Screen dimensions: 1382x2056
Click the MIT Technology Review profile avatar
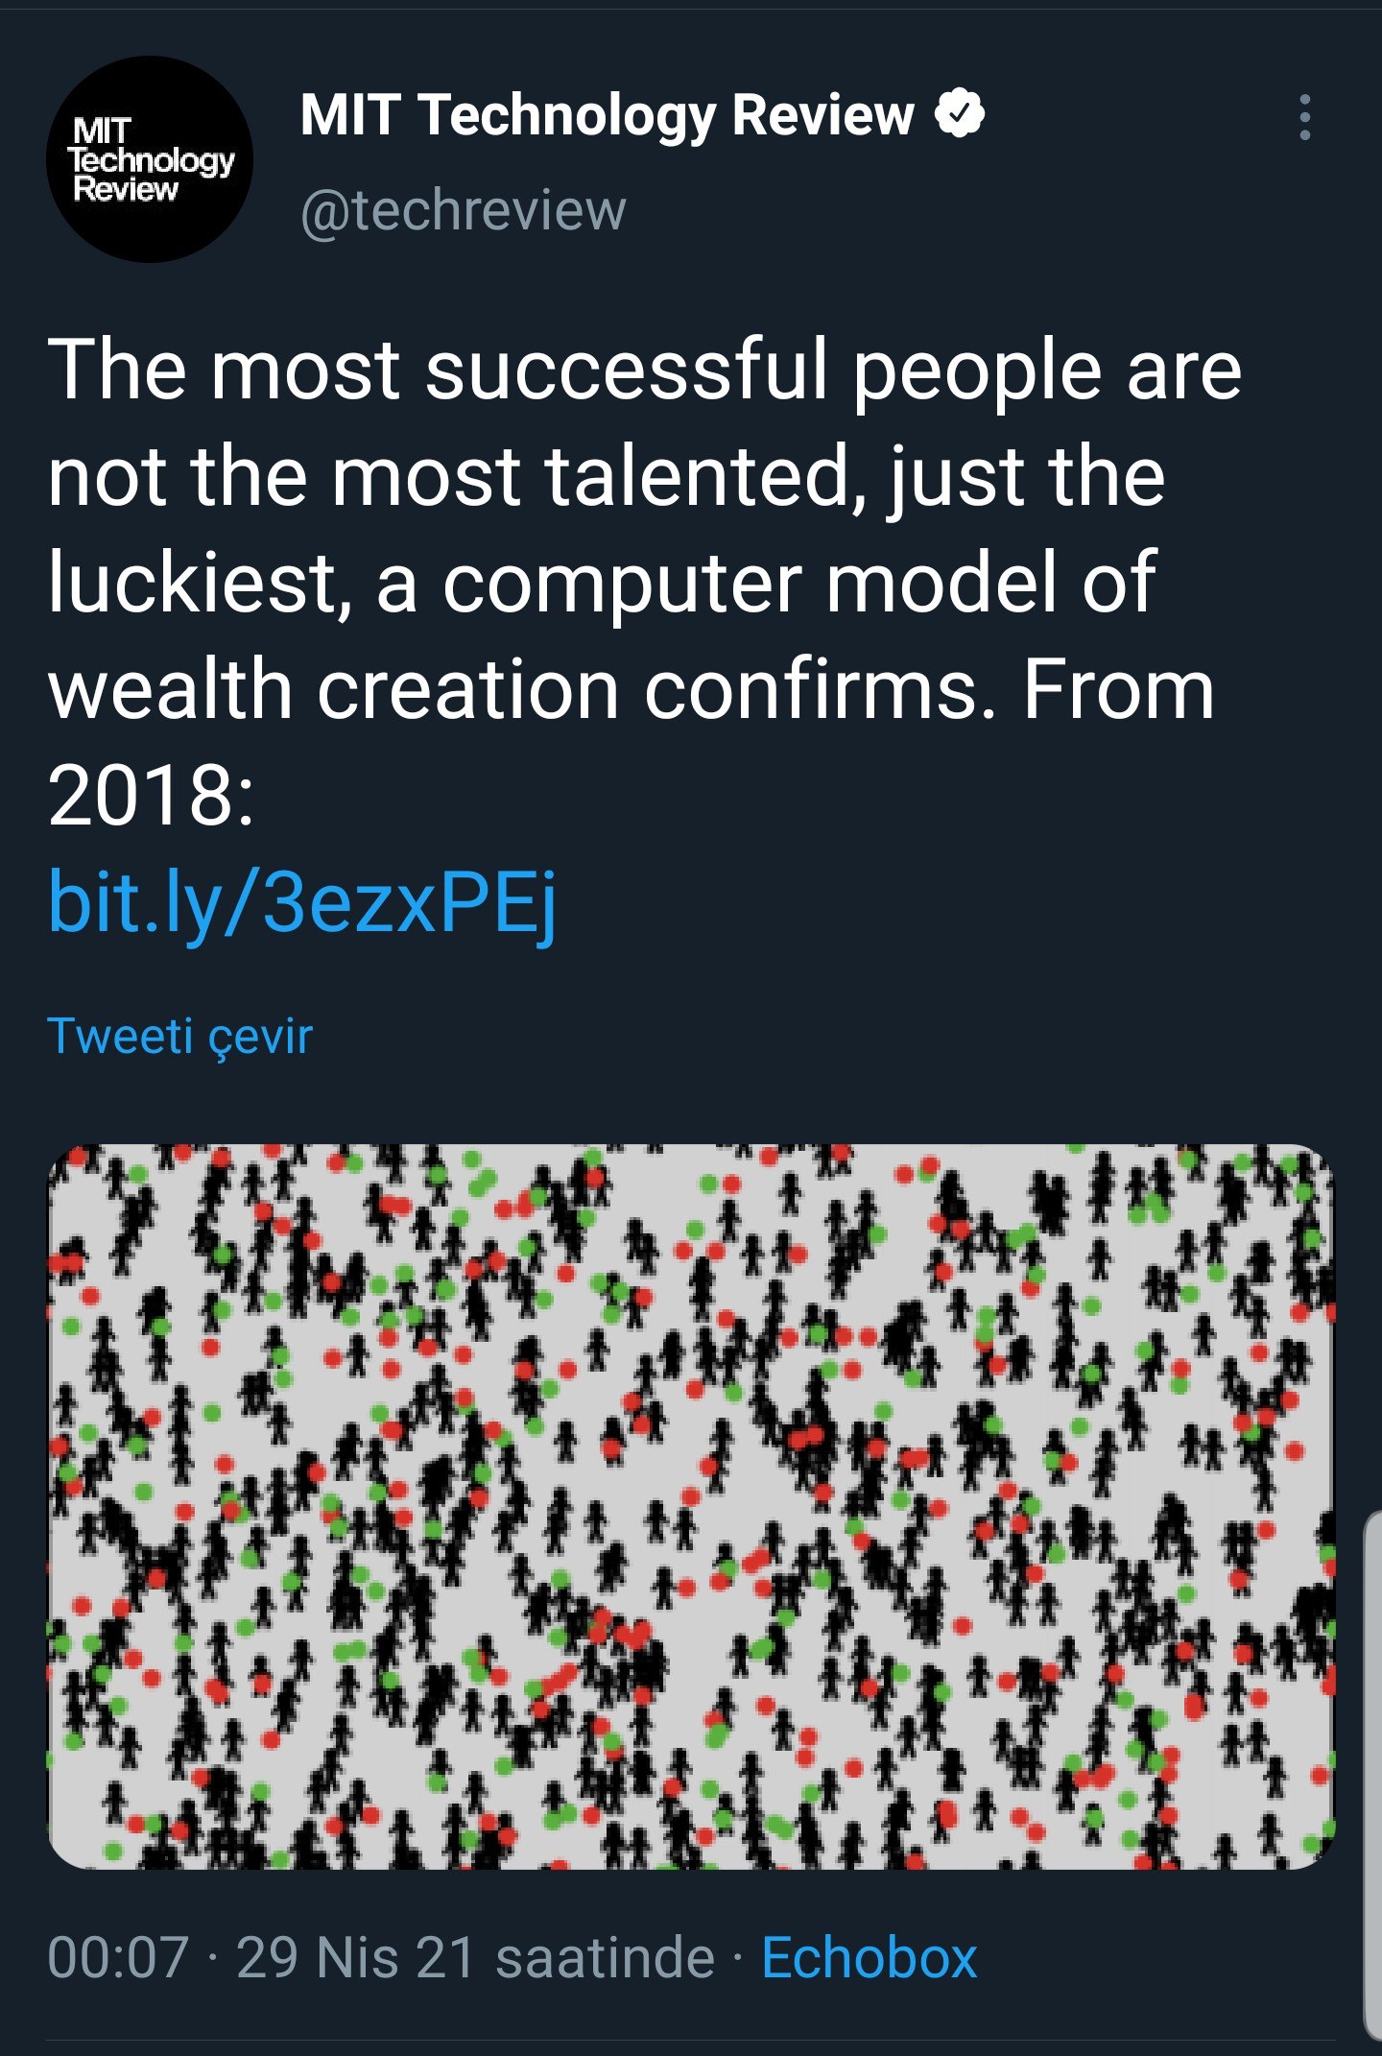150,159
